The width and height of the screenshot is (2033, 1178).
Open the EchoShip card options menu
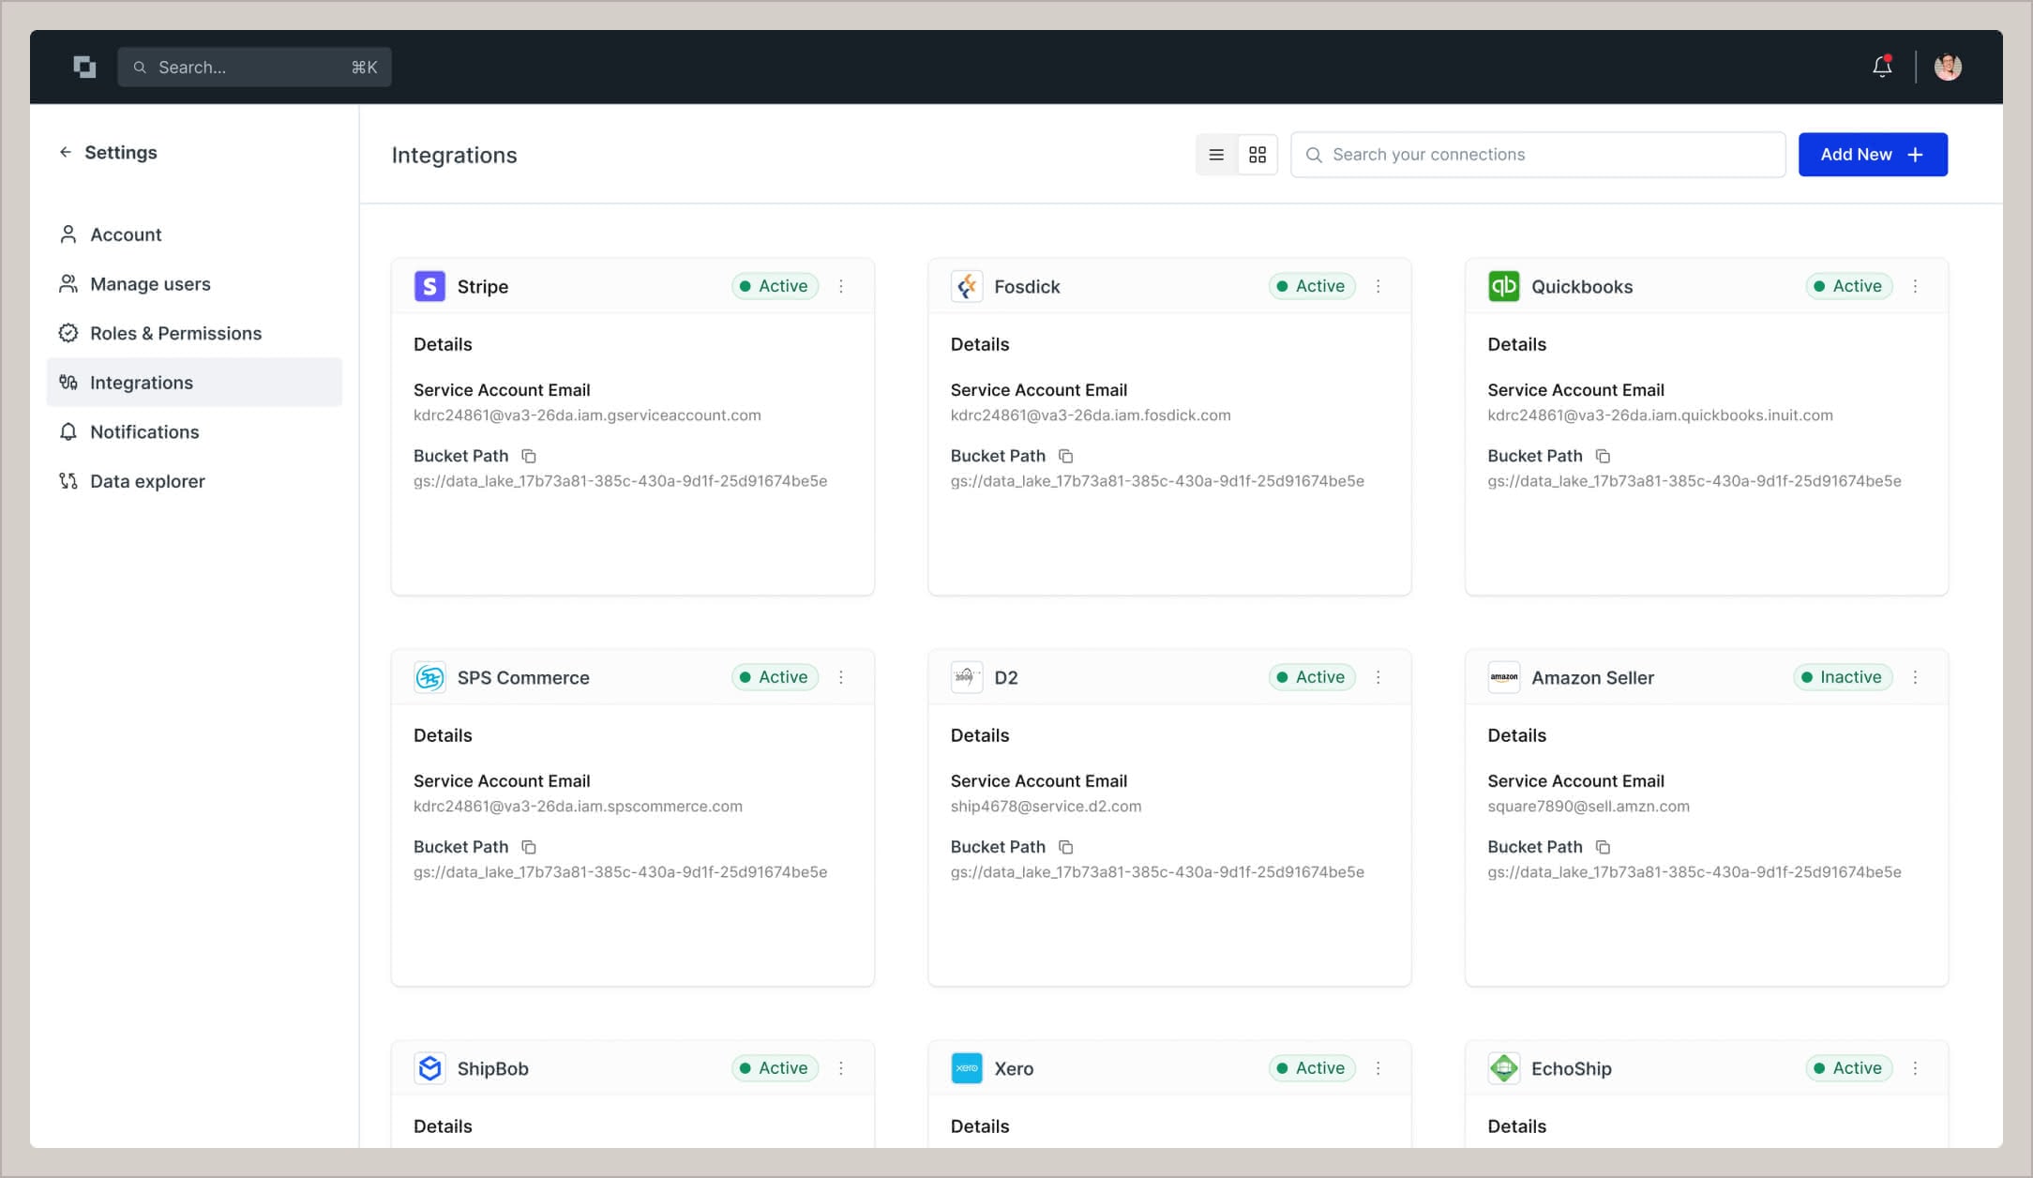tap(1916, 1068)
